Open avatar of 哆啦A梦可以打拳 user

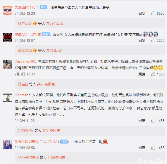pyautogui.click(x=7, y=37)
